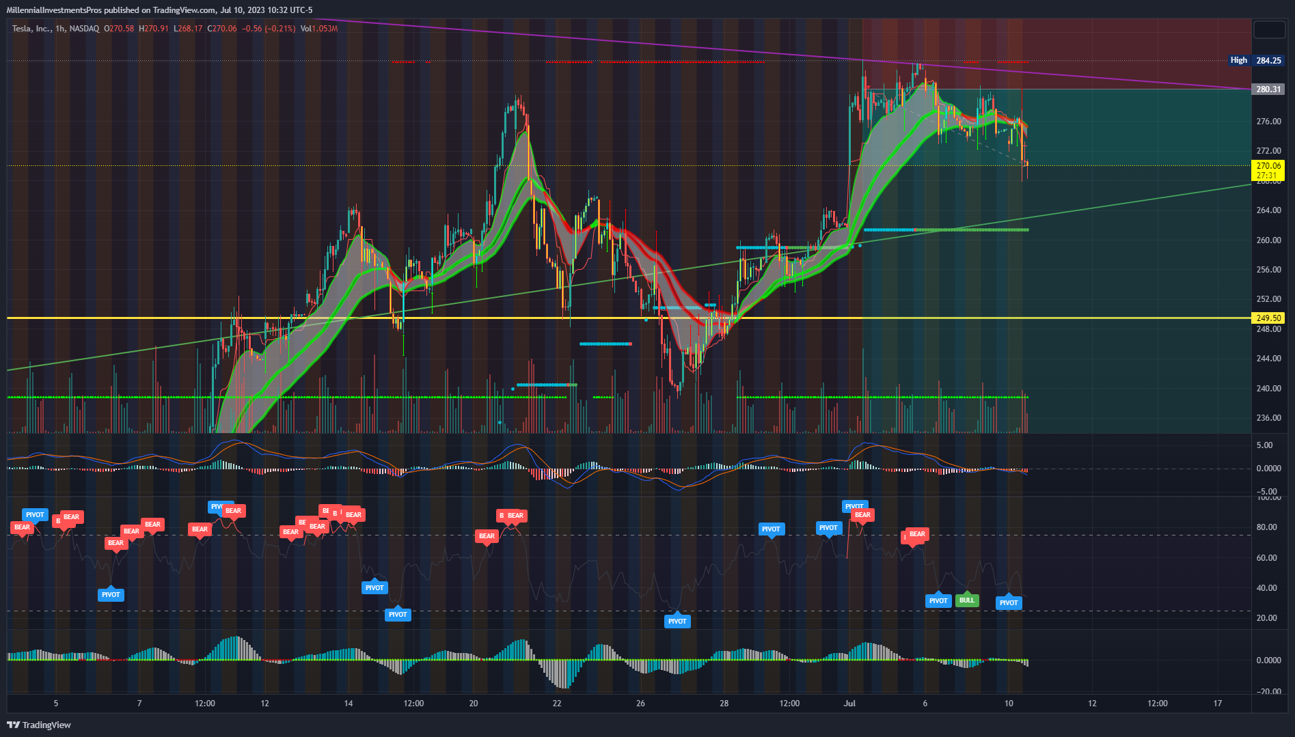Click the 40.00 RSI axis label
Screen dimensions: 1295x737
1266,588
